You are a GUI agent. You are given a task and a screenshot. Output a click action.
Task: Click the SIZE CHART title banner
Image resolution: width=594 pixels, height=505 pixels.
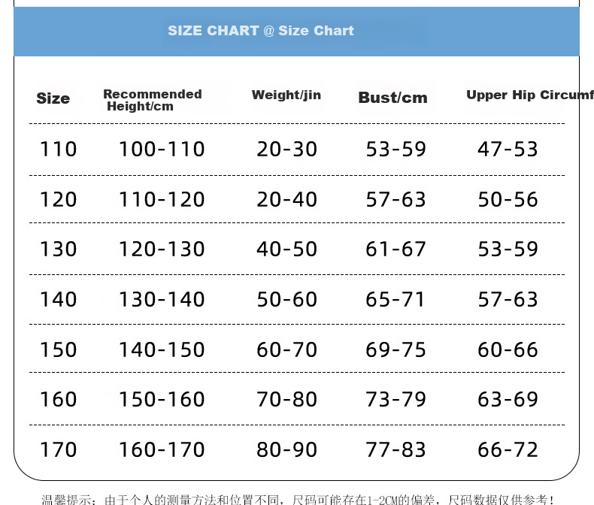point(296,32)
